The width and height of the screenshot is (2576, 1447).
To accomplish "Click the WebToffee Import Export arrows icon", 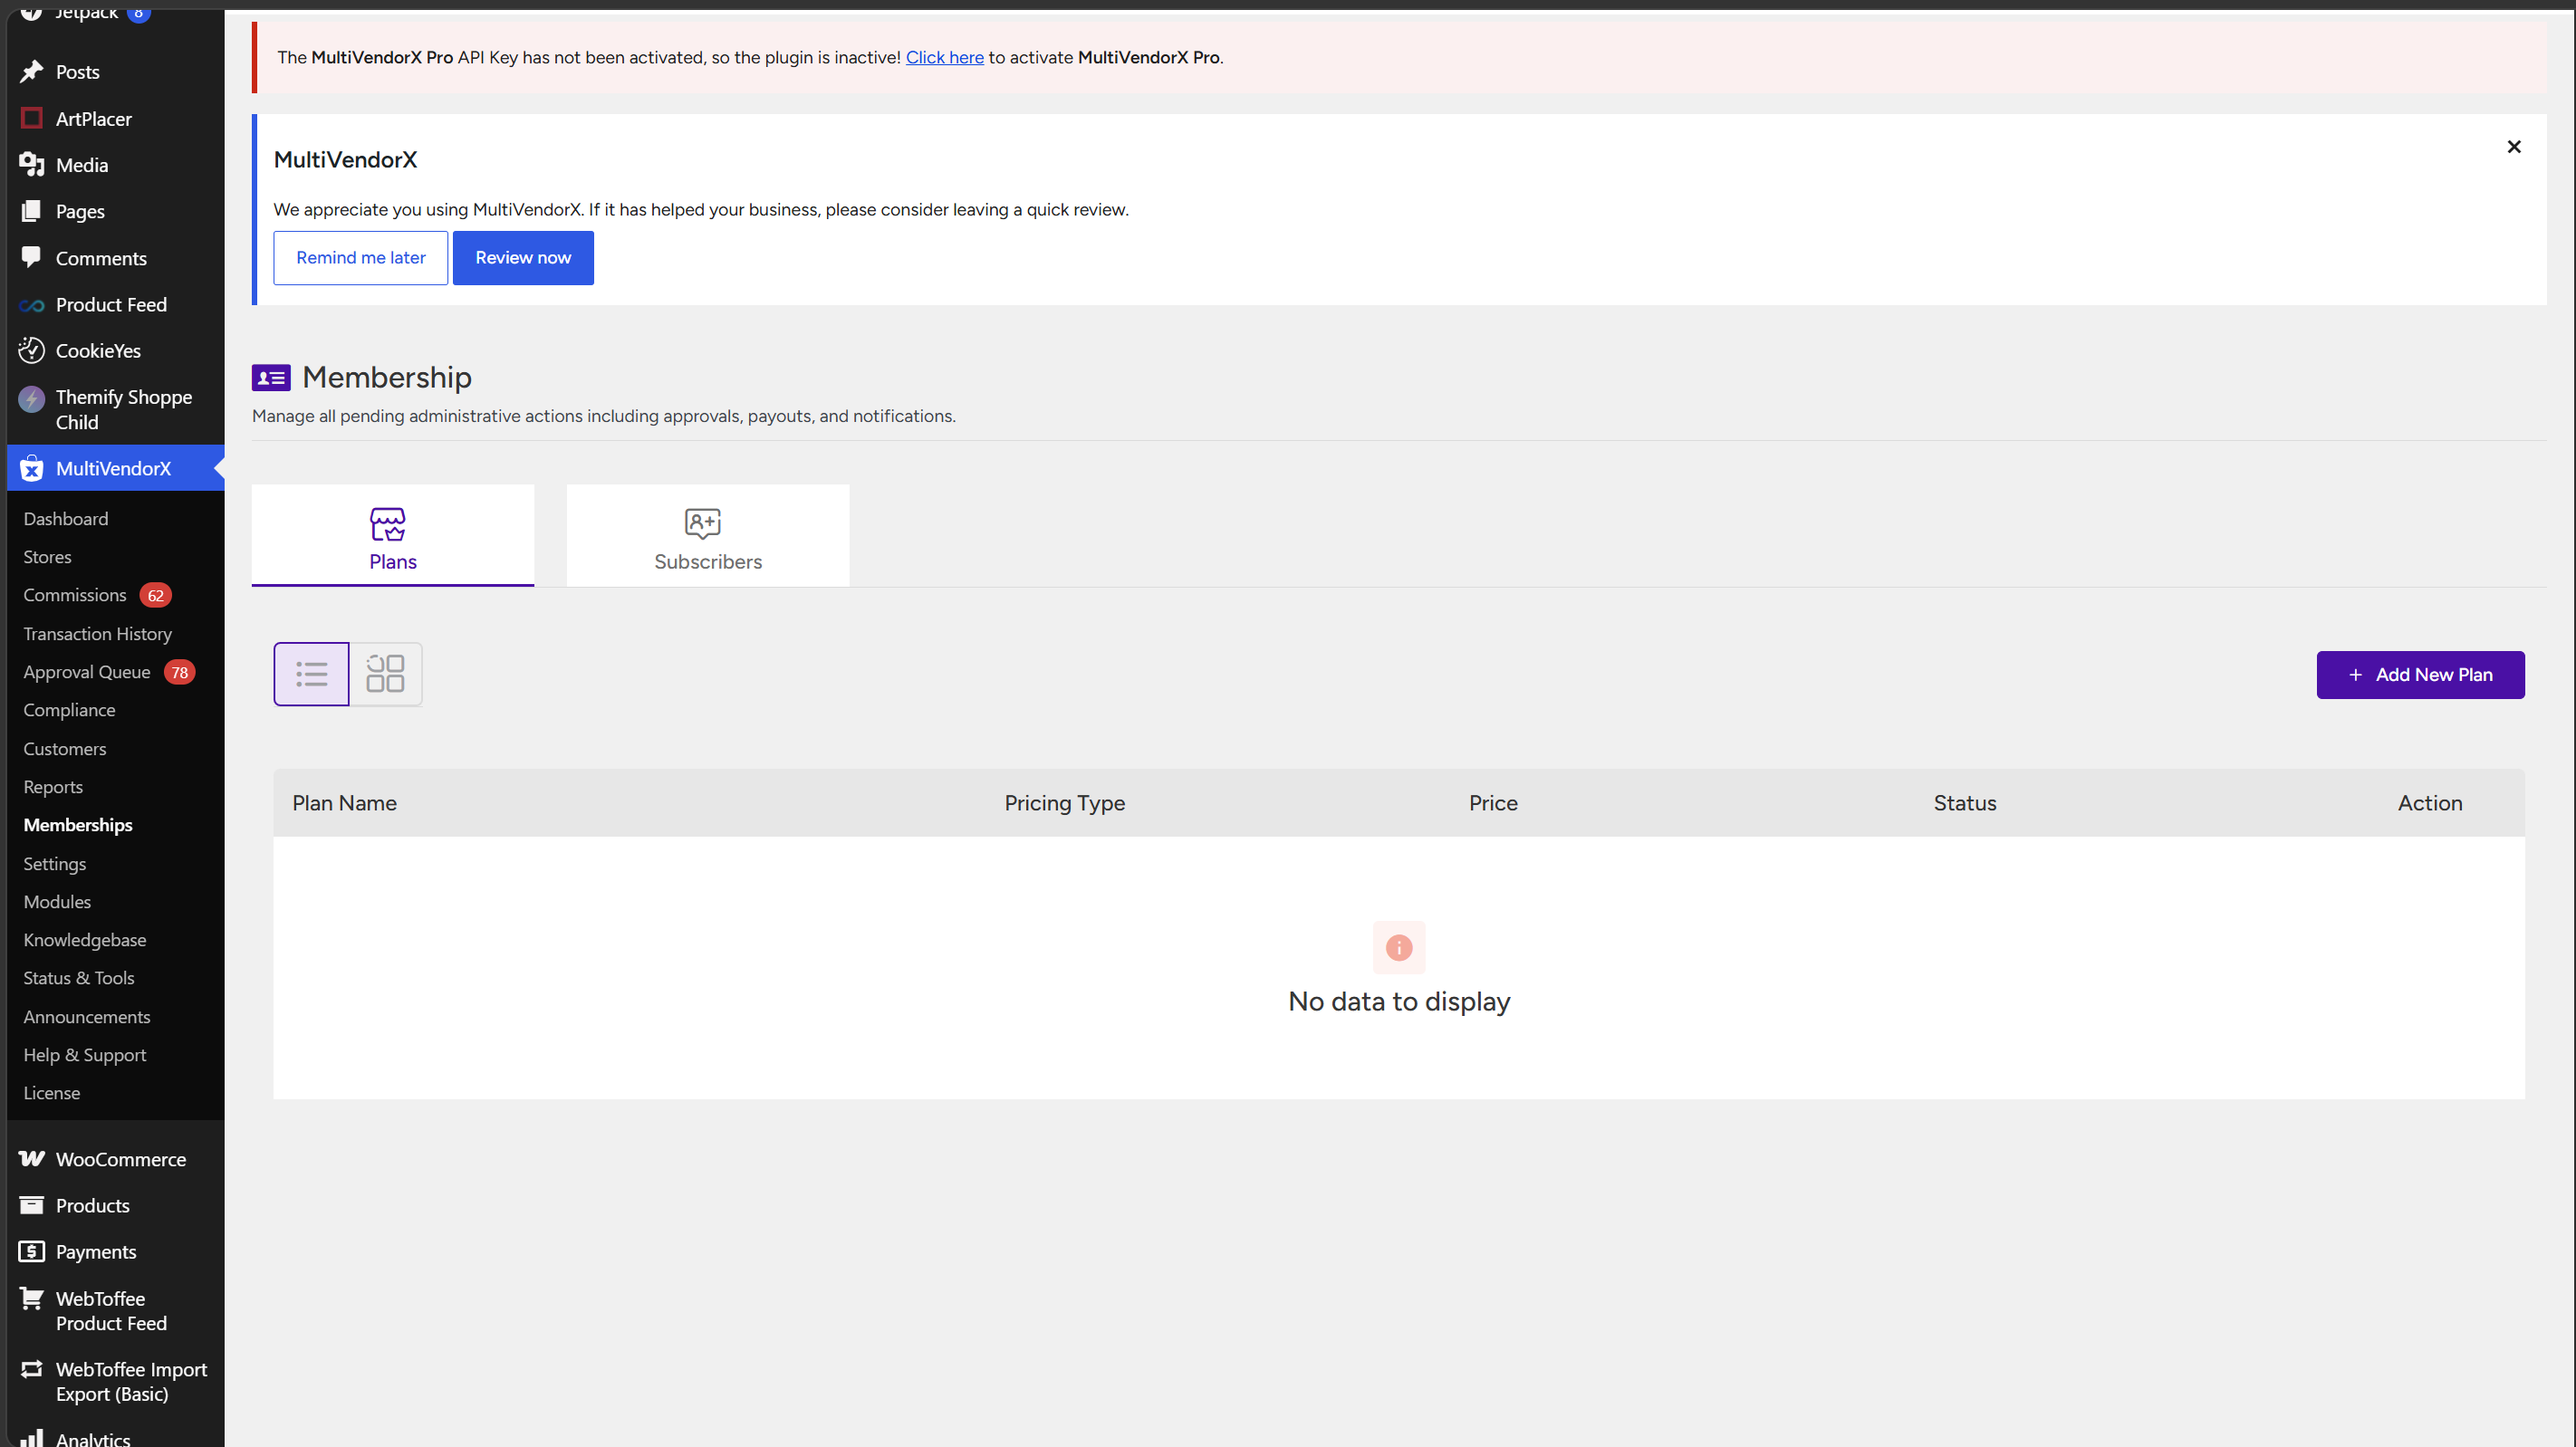I will 32,1369.
